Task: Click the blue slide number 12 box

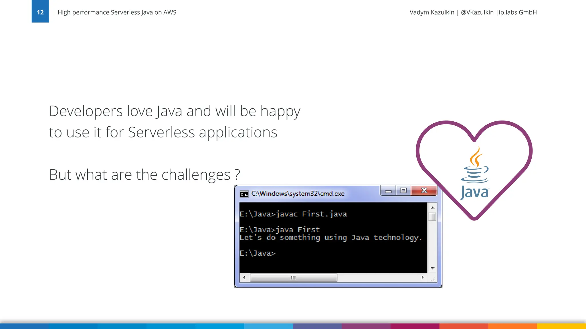Action: coord(40,11)
